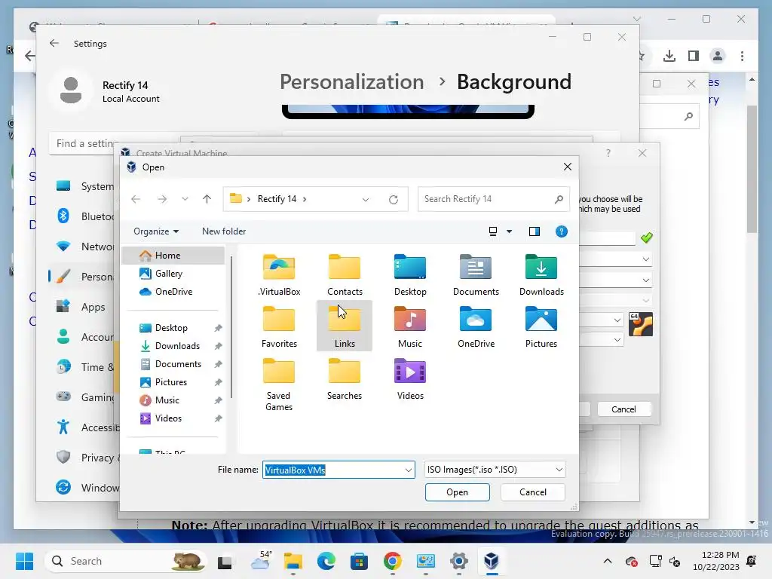Open the Organize menu
The width and height of the screenshot is (772, 579).
point(155,231)
